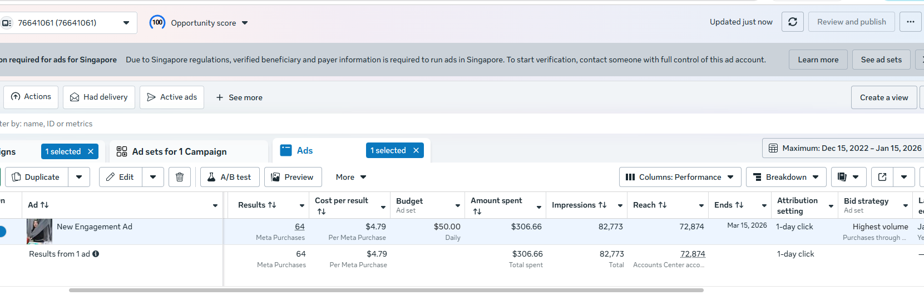924x300 pixels.
Task: Delete the selected ad using trash icon
Action: pos(180,177)
